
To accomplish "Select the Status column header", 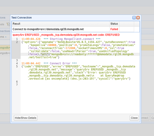I will click(114, 24).
